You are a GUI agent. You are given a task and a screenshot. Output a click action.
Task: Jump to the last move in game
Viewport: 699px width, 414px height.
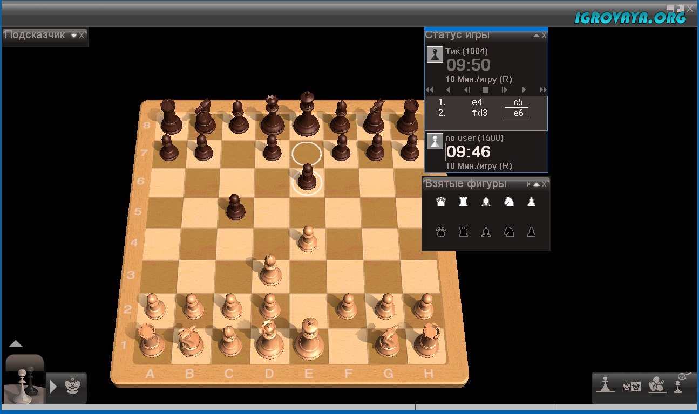click(x=543, y=90)
